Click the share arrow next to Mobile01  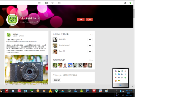click(35, 18)
